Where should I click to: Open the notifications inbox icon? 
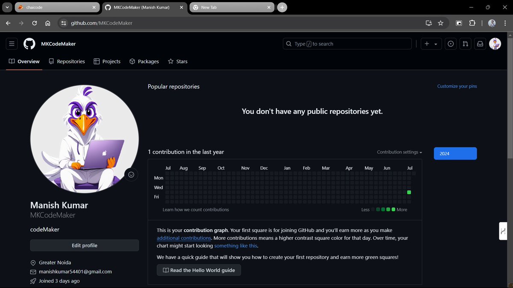pos(480,44)
